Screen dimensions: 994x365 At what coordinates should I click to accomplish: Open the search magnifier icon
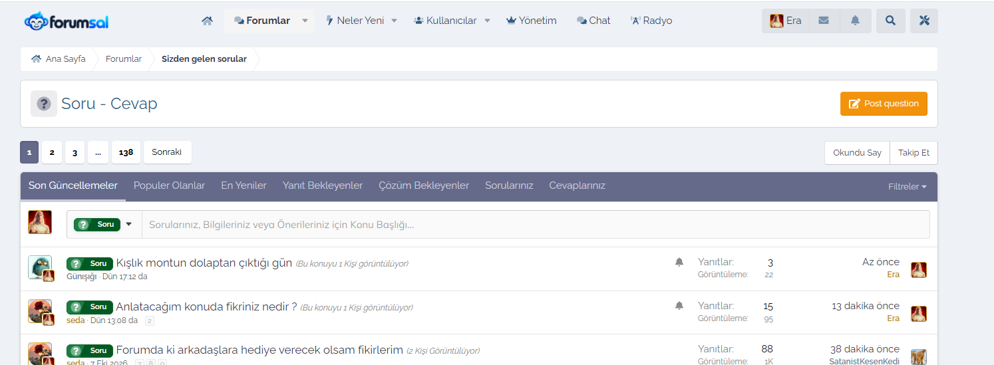tap(890, 21)
